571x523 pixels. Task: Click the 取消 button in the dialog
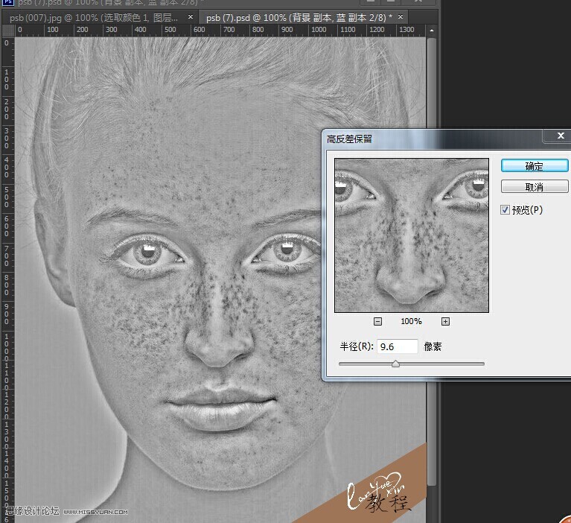[535, 186]
